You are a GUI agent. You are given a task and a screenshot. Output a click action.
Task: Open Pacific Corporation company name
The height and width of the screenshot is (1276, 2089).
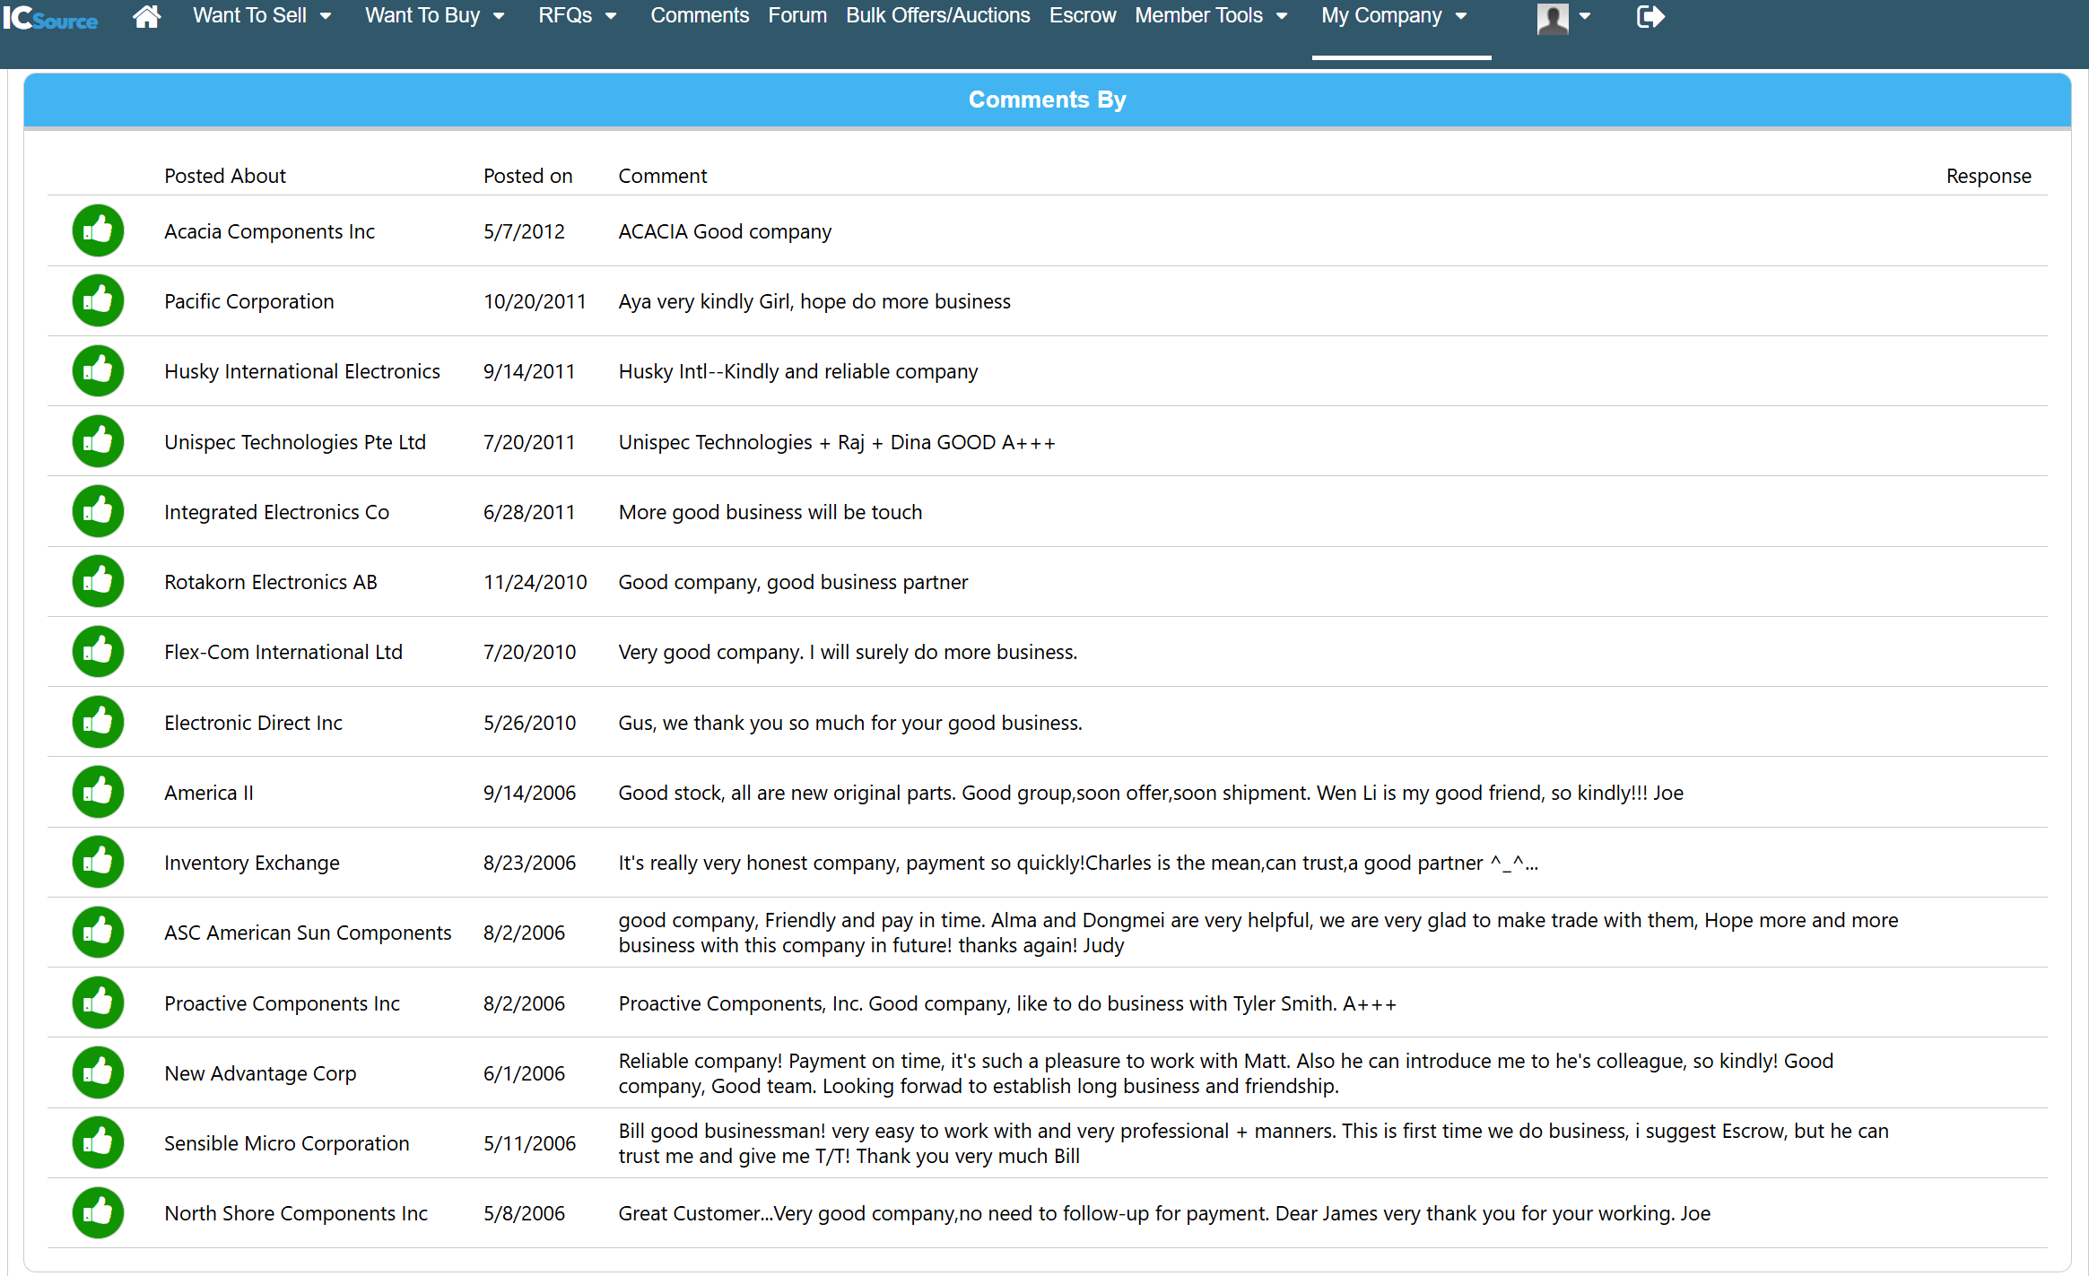(x=248, y=301)
